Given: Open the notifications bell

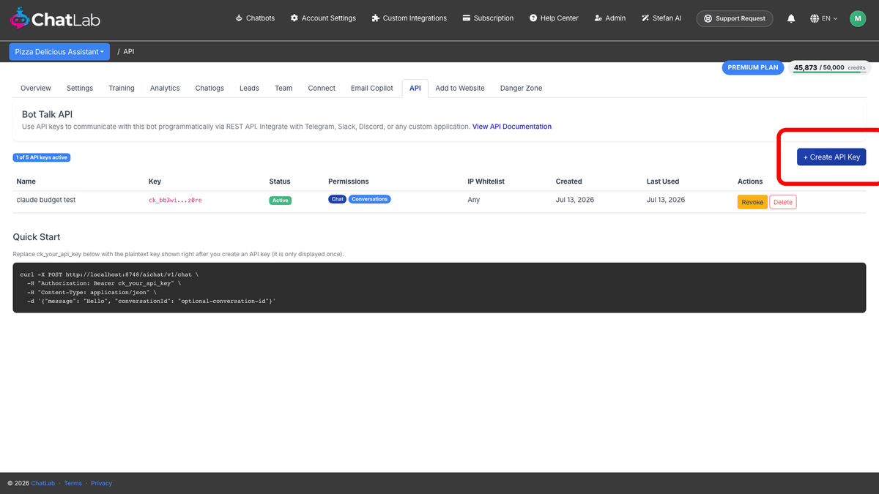Looking at the screenshot, I should coord(791,18).
